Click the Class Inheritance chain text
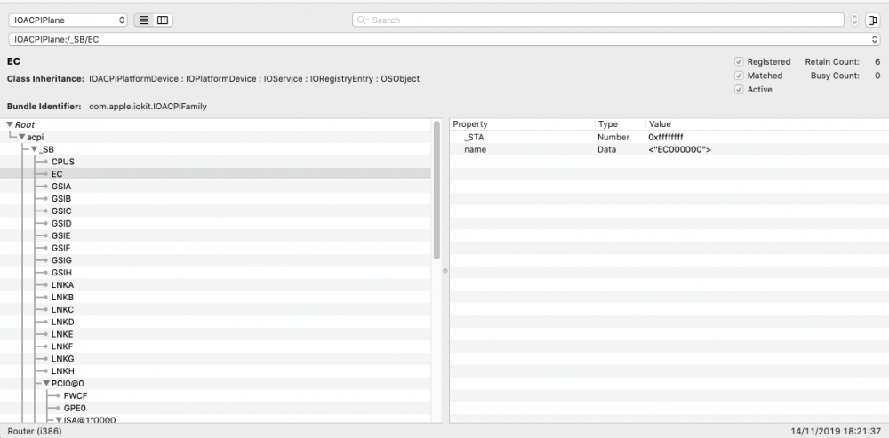The width and height of the screenshot is (889, 438). click(x=254, y=79)
